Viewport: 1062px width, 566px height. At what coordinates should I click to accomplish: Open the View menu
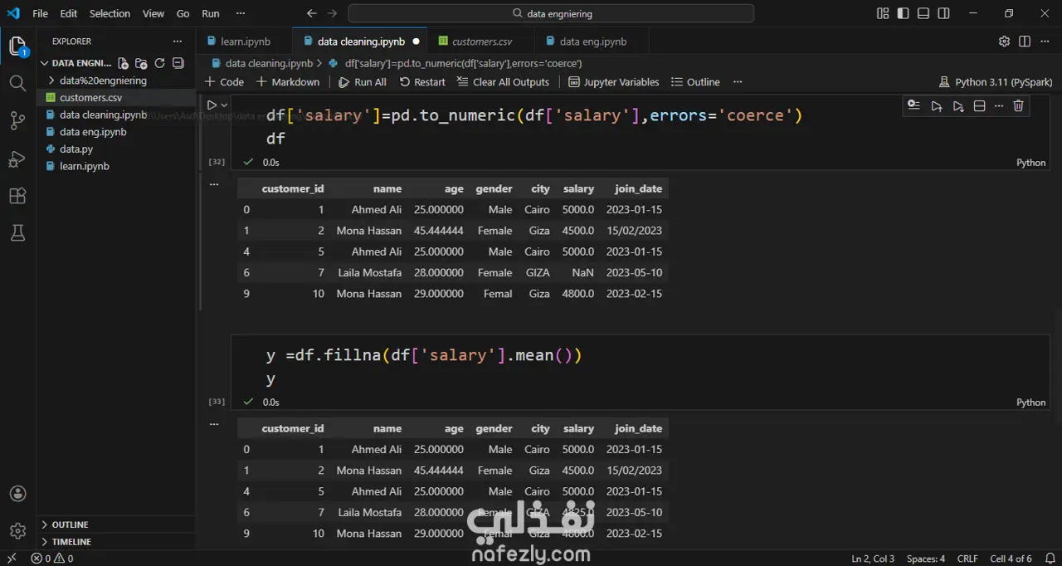(153, 13)
